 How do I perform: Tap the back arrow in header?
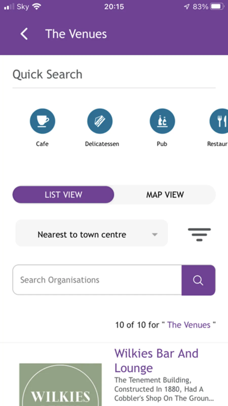coord(24,34)
